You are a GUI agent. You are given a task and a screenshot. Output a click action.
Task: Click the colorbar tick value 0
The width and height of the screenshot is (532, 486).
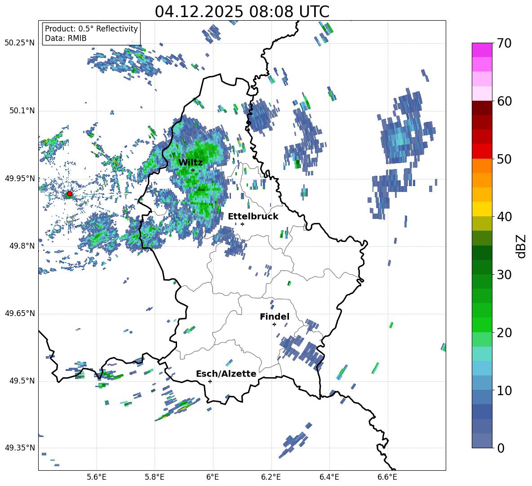501,448
